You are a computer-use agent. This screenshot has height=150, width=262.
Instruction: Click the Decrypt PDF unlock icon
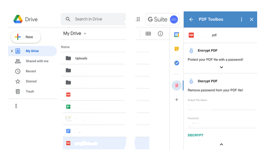point(191,81)
